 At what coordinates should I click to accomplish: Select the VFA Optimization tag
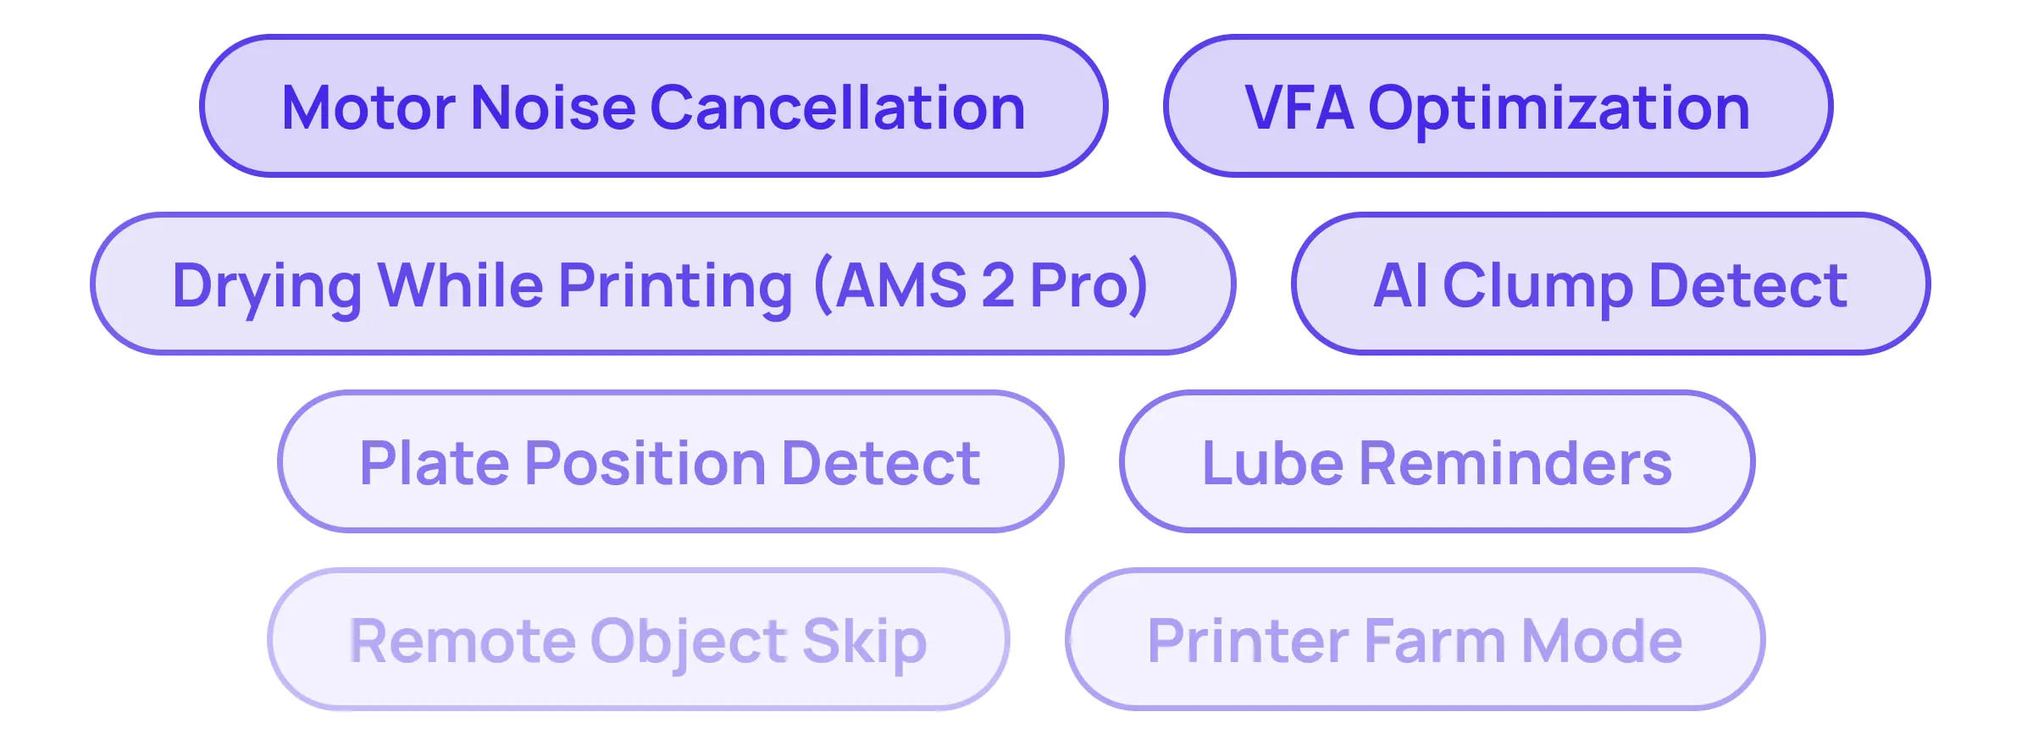(1498, 107)
